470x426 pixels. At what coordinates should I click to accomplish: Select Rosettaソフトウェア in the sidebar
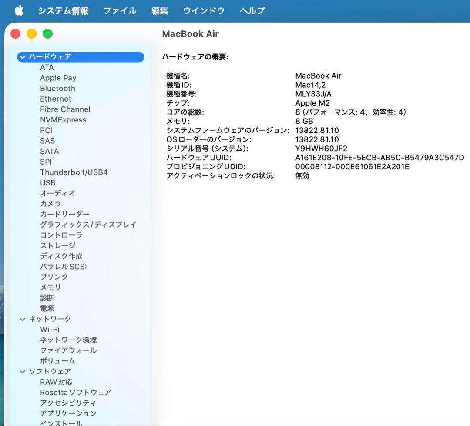(76, 393)
